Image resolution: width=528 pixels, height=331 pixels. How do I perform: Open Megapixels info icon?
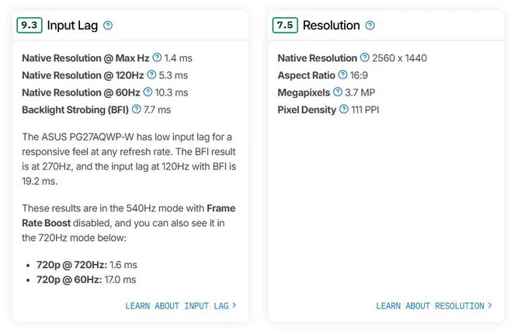coord(338,92)
